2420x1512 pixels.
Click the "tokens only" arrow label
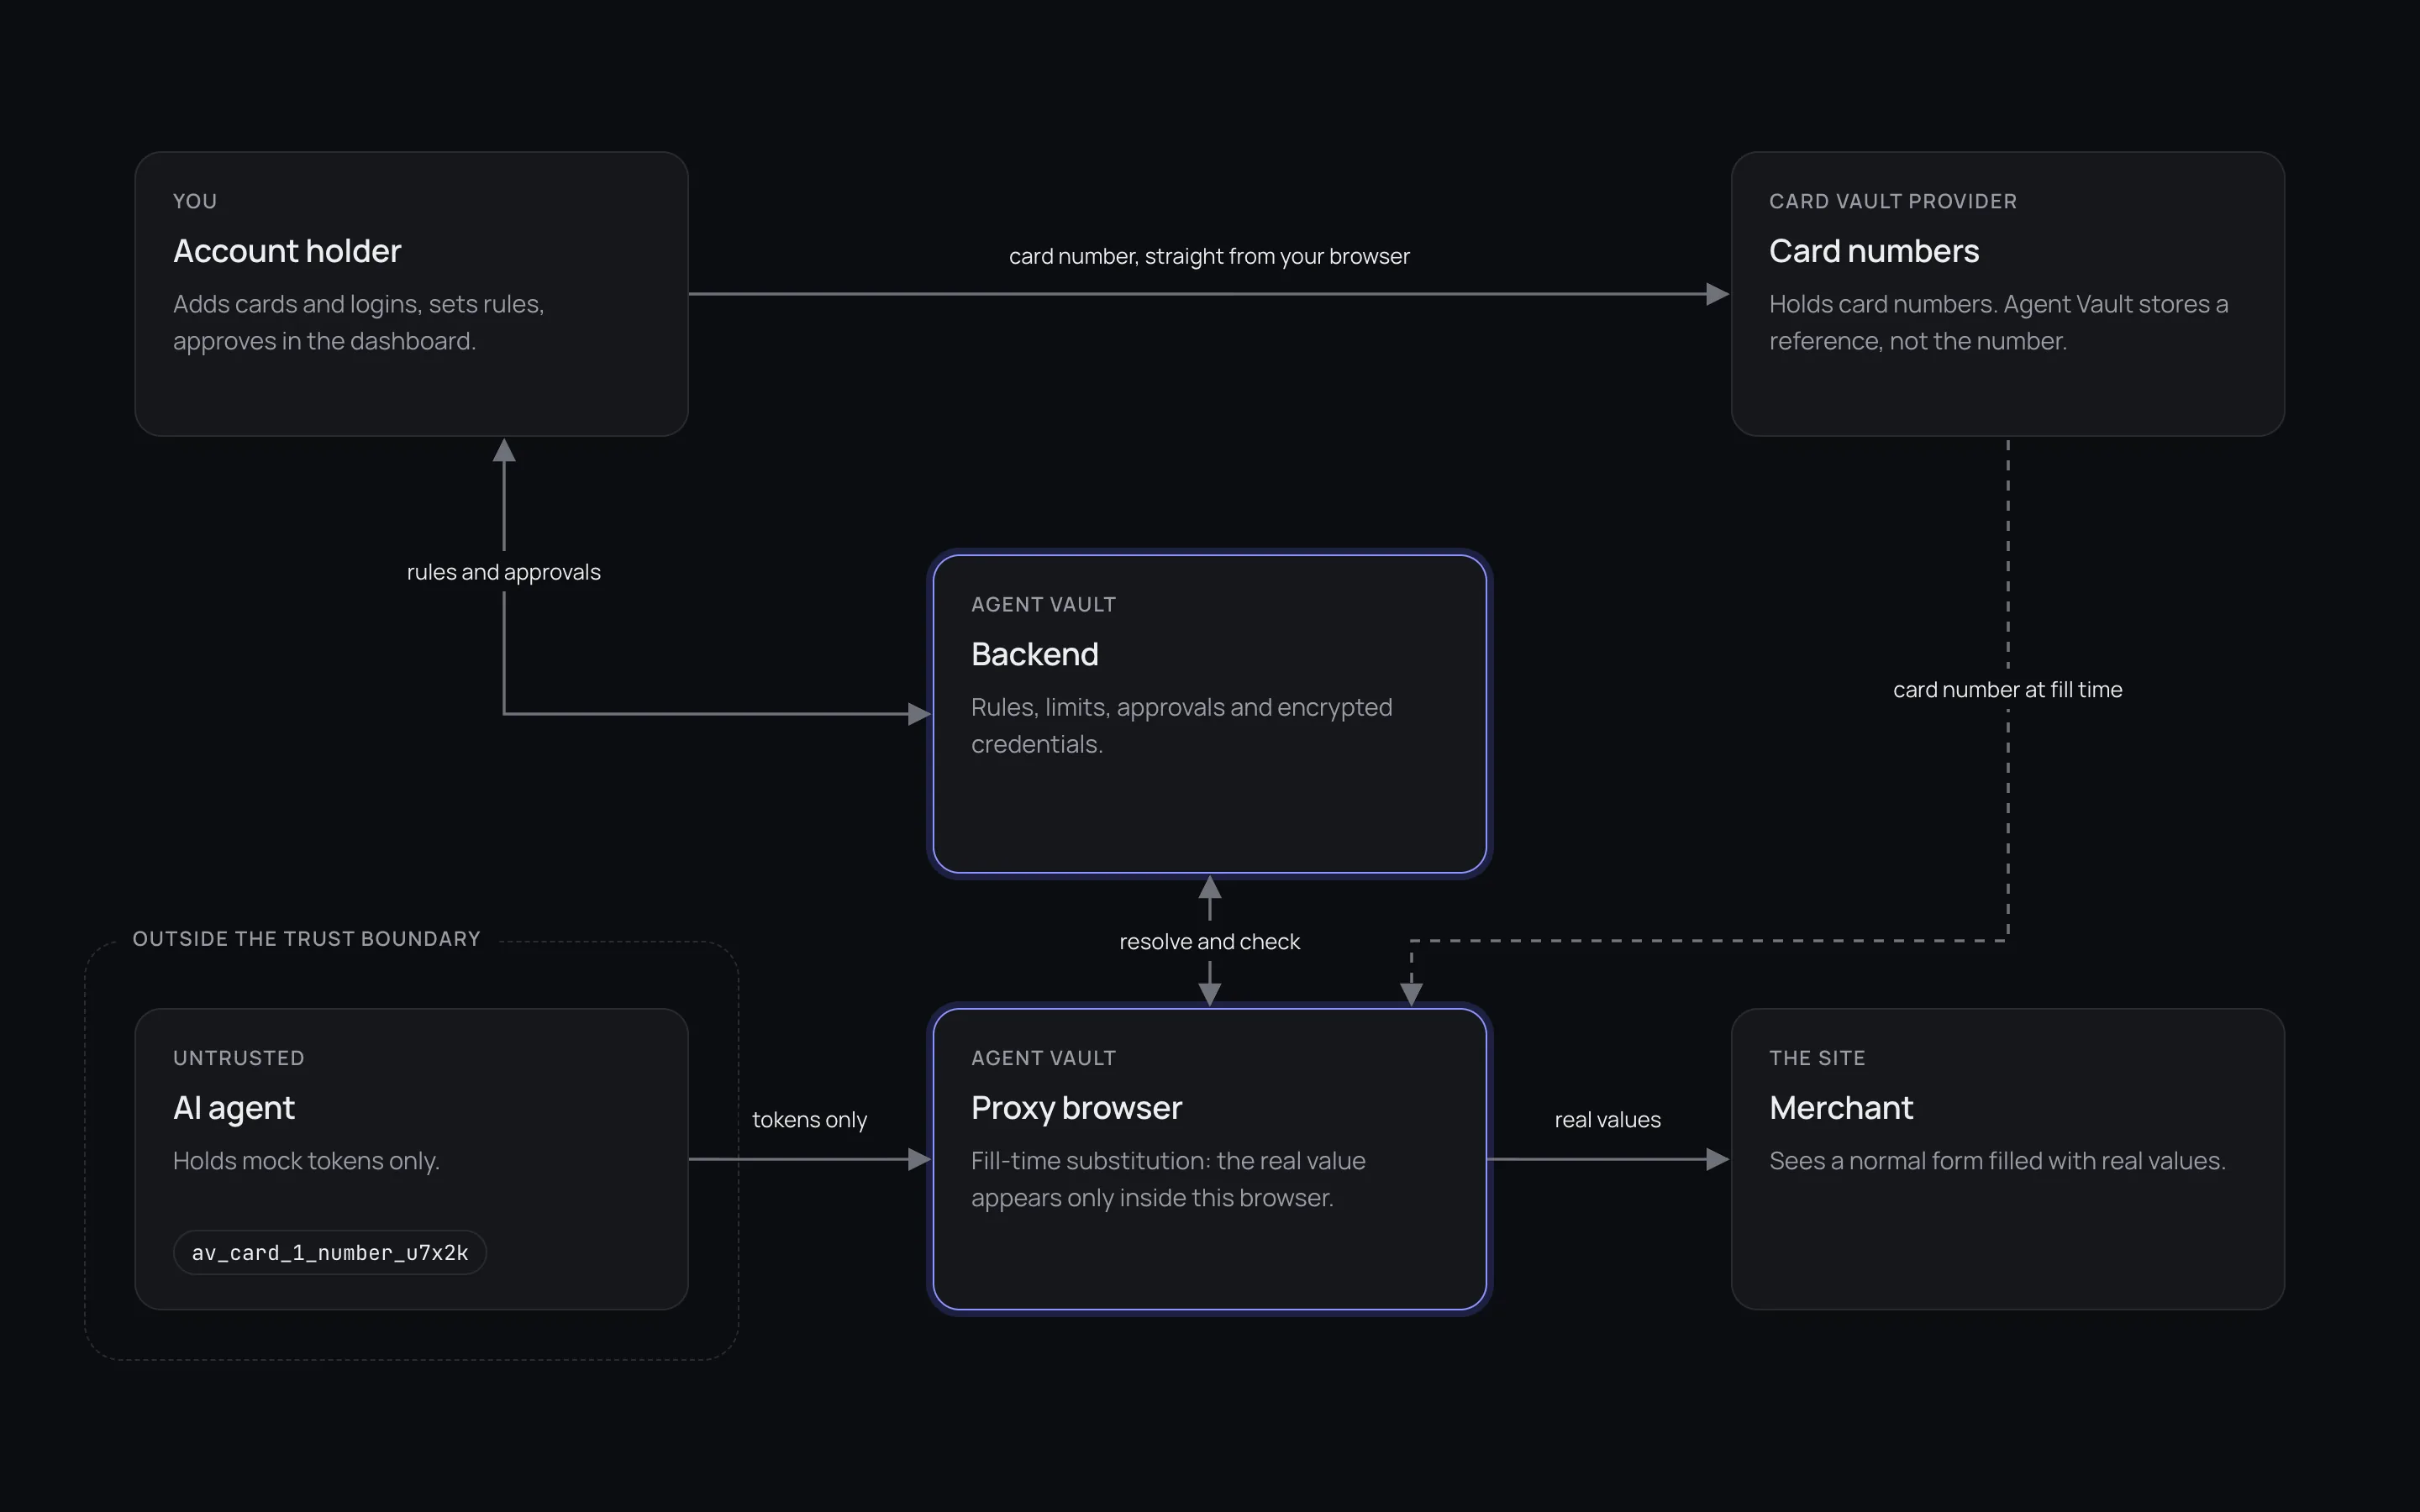pyautogui.click(x=809, y=1120)
